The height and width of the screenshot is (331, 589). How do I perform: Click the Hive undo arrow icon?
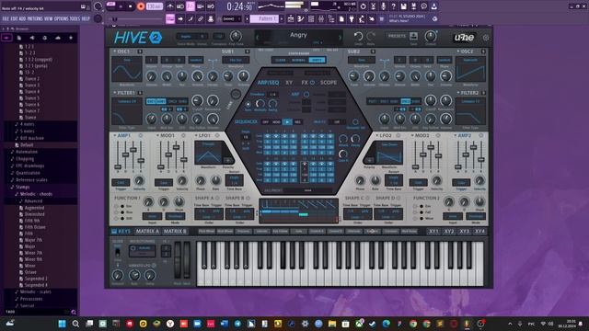pyautogui.click(x=358, y=36)
